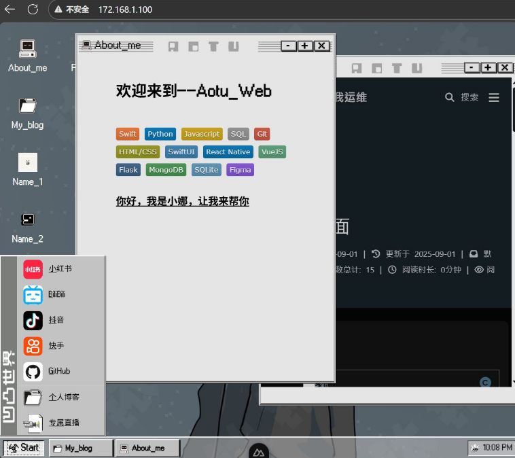Select 快手 in the Start menu
This screenshot has height=458, width=515.
coord(56,346)
